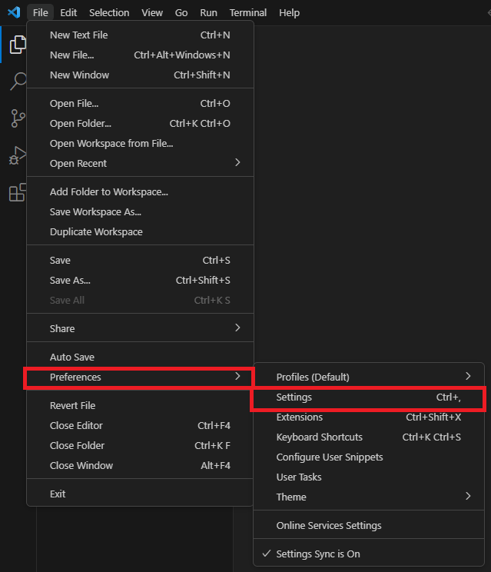Expand the Share submenu

(140, 329)
